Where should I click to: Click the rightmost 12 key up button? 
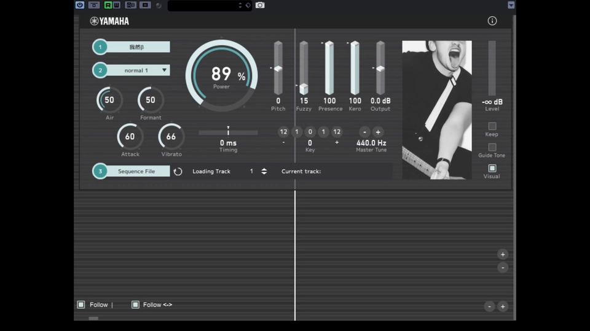click(337, 132)
